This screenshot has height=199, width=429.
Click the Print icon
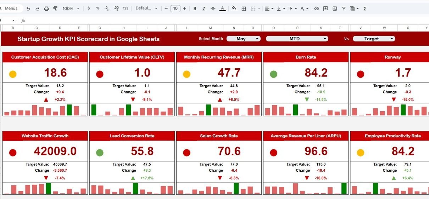46,8
